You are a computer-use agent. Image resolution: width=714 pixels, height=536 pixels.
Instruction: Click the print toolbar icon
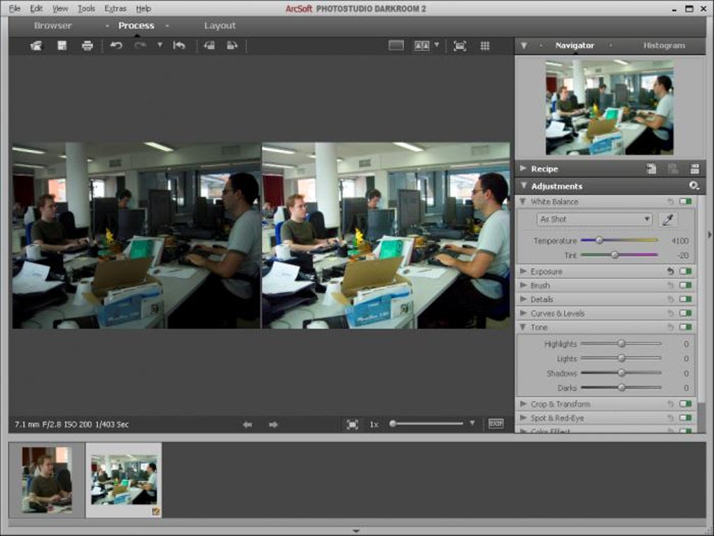point(87,46)
